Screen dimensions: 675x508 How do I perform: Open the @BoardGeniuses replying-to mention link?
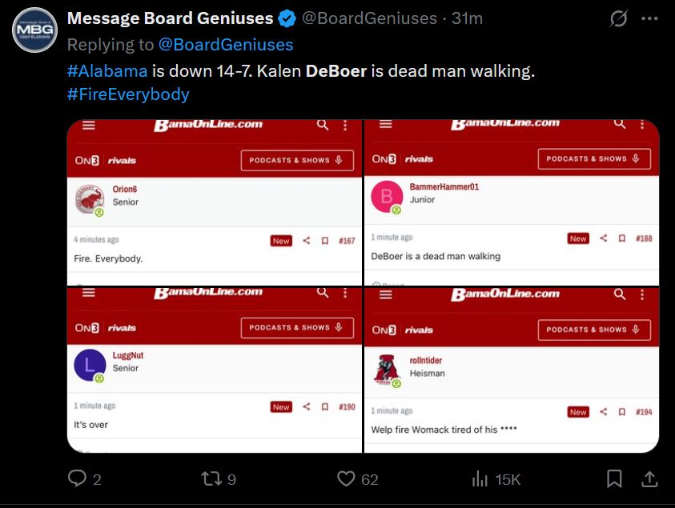click(x=226, y=45)
